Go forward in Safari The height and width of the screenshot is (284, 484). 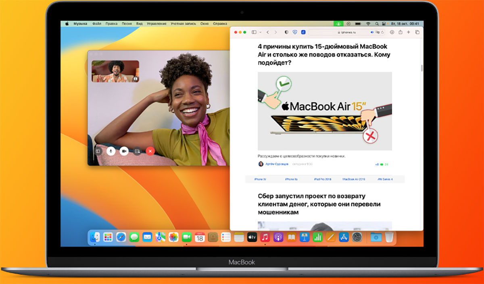click(x=276, y=32)
